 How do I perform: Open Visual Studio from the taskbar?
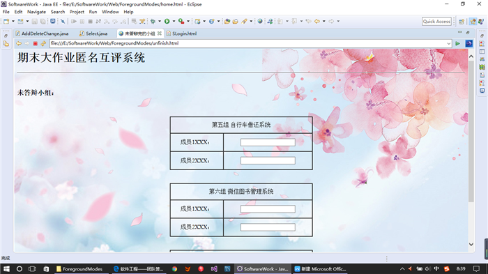(x=214, y=268)
